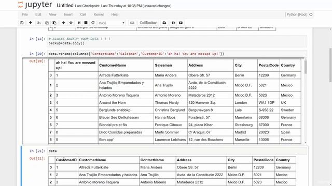
Task: Click the video camera toolbar icon
Action: (181, 23)
